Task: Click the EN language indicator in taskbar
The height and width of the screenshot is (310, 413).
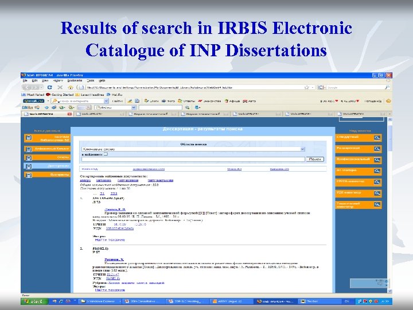Action: coord(347,301)
